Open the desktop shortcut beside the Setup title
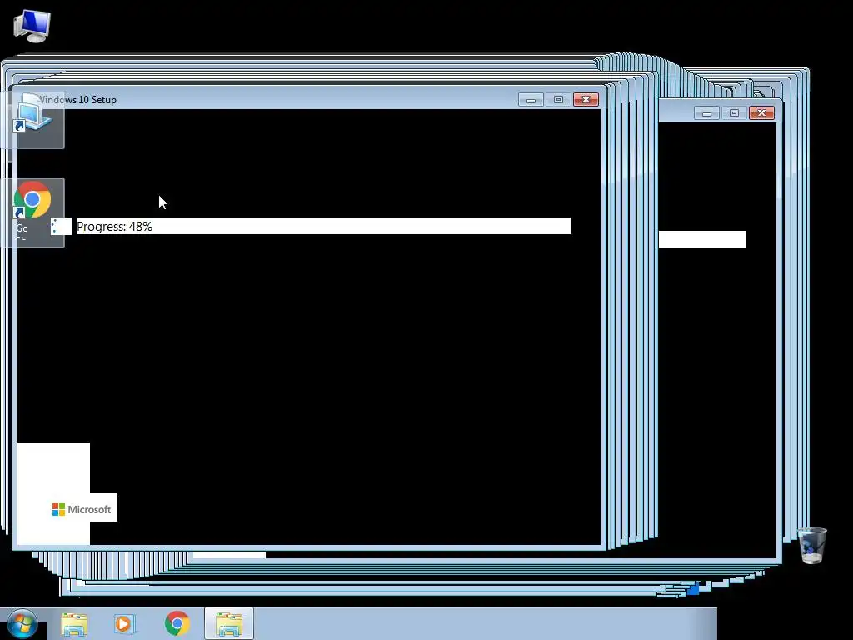Image resolution: width=853 pixels, height=640 pixels. pos(32,120)
